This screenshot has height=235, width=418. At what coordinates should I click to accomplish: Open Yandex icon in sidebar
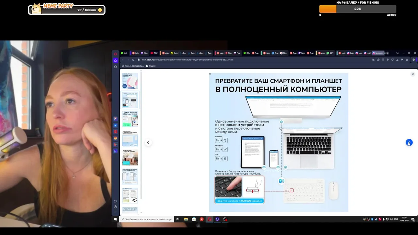(115, 132)
